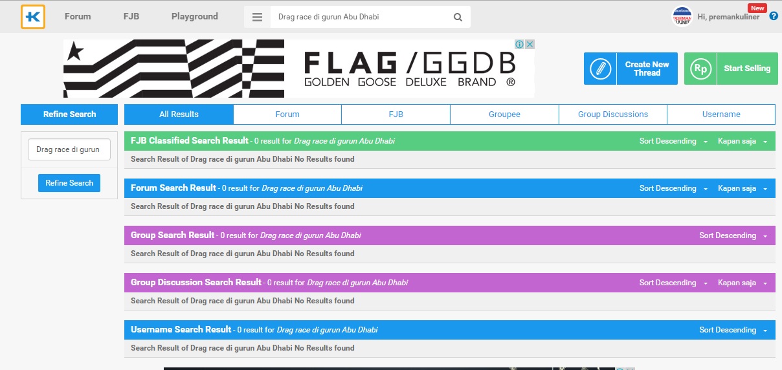The height and width of the screenshot is (370, 782).
Task: Open the Kaskus home logo
Action: tap(33, 17)
